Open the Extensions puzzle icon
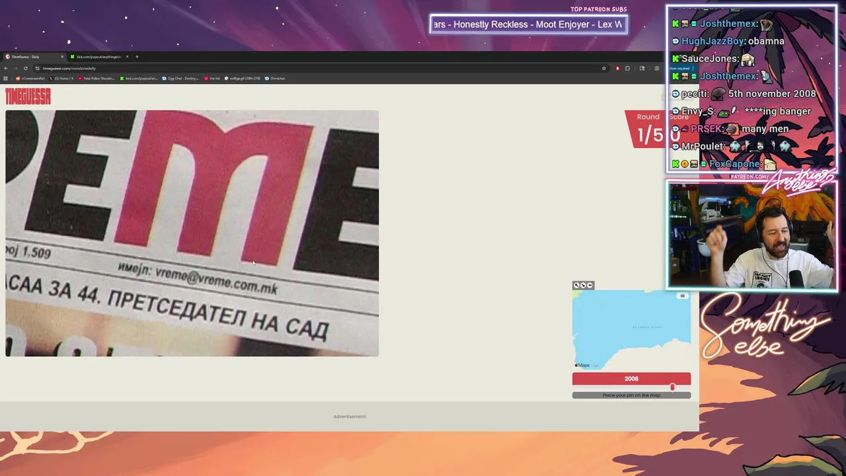This screenshot has width=846, height=476. point(627,68)
